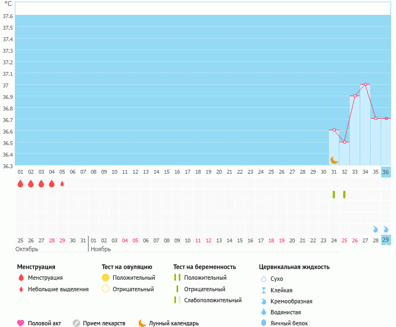Select the temperature point on day 33

pos(355,96)
